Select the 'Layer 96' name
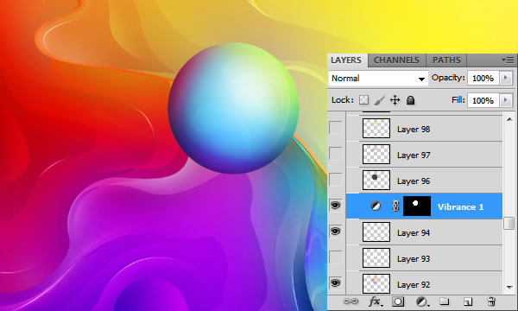This screenshot has height=311, width=518. (414, 181)
